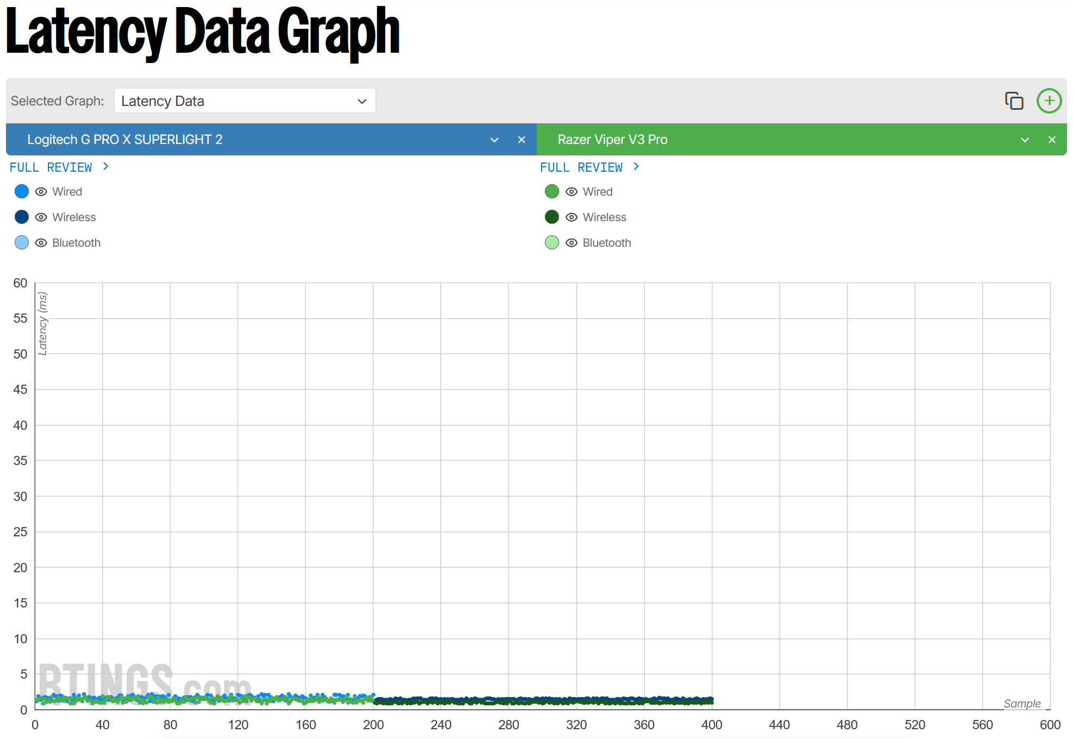Click the green add product plus icon
The width and height of the screenshot is (1073, 739).
[1049, 101]
